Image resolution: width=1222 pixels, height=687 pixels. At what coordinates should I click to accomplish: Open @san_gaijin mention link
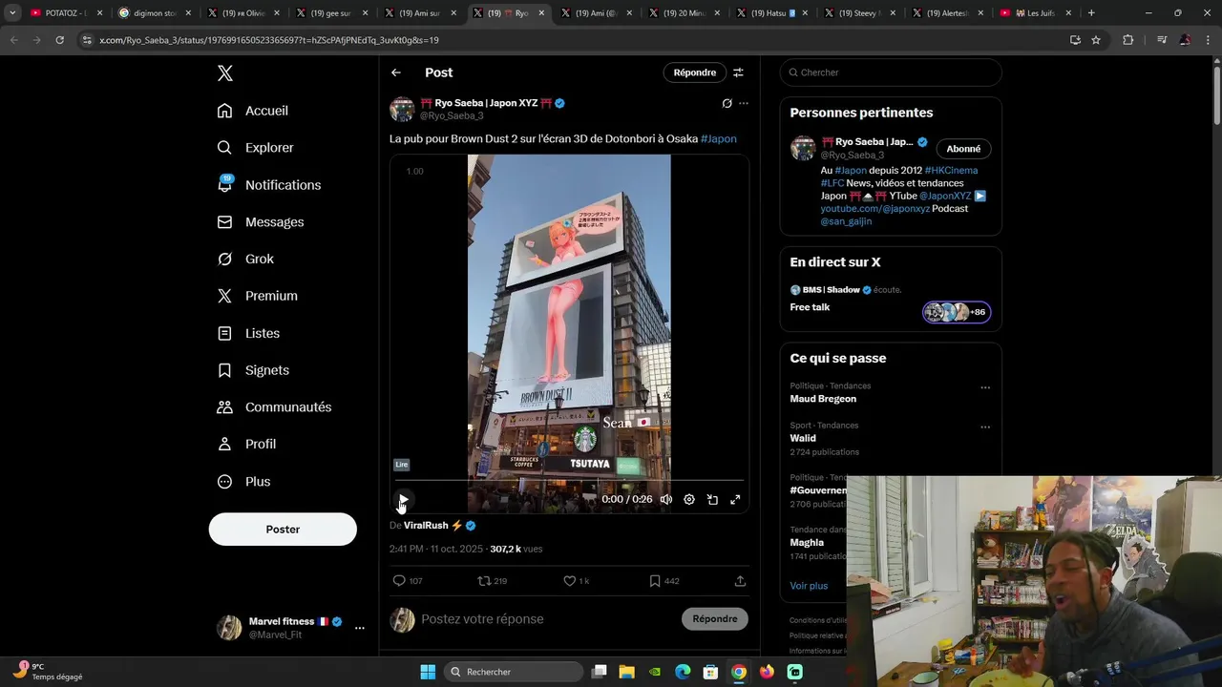coord(846,221)
